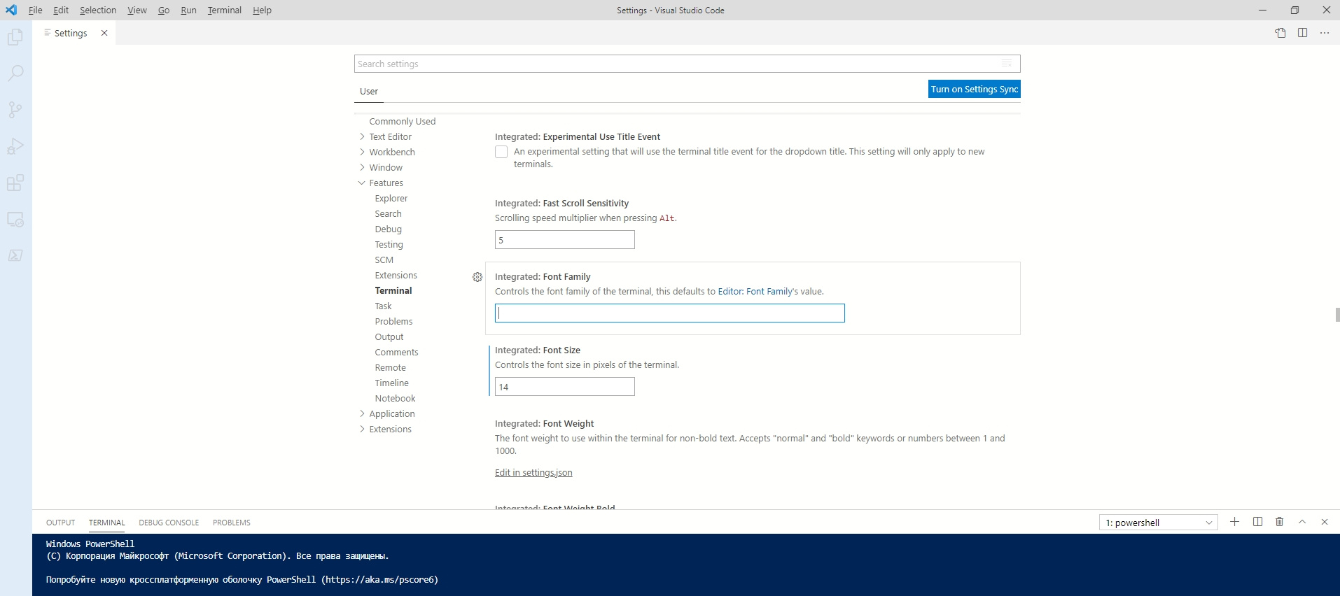Toggle Experimental Use Title Event checkbox
Screen dimensions: 1340x596
point(501,152)
